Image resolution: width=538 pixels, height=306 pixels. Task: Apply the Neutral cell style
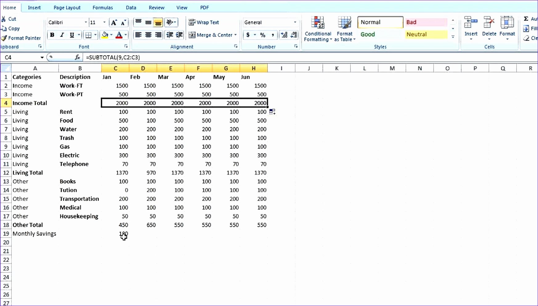(x=426, y=34)
